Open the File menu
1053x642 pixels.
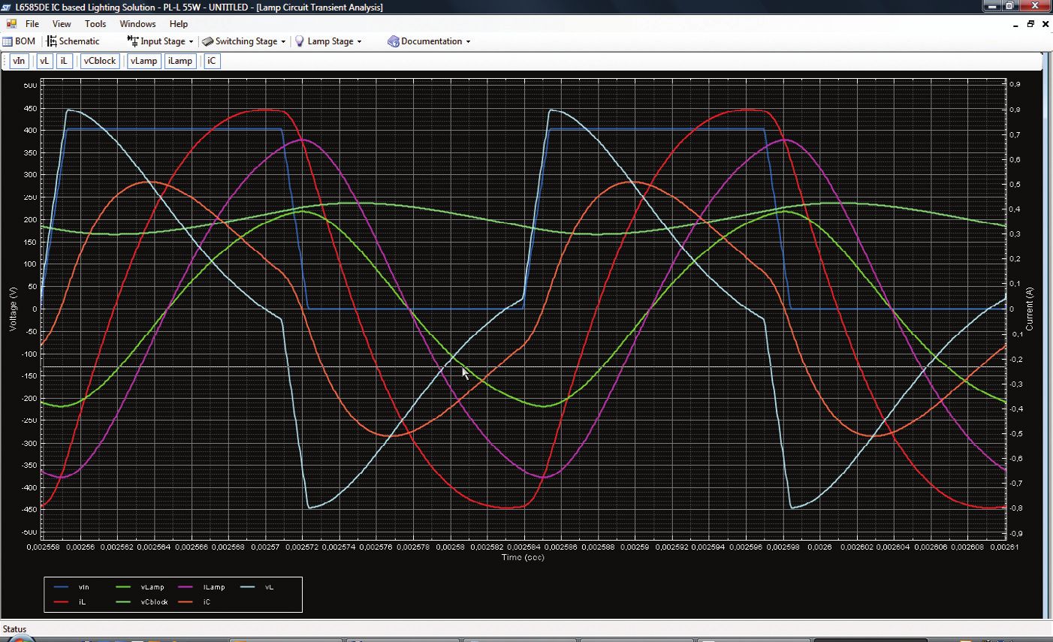[32, 24]
